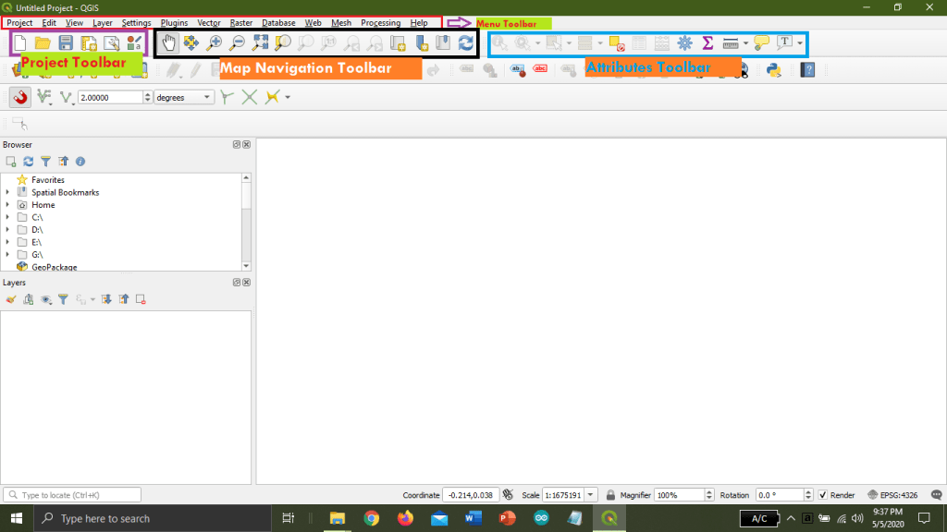The height and width of the screenshot is (532, 947).
Task: Toggle extents display icon next to Coordinate
Action: pyautogui.click(x=508, y=495)
